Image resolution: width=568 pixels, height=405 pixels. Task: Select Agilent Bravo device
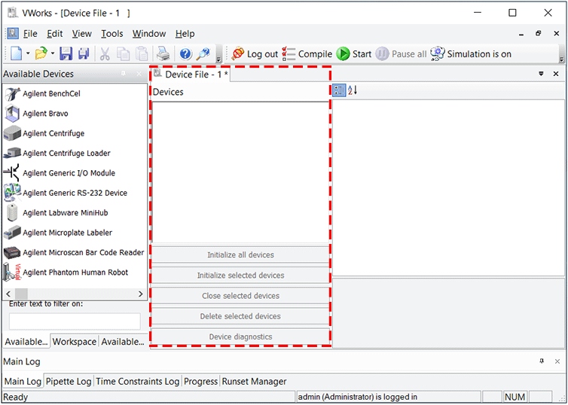36,114
